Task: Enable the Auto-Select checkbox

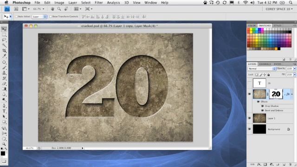Action: [x=16, y=17]
